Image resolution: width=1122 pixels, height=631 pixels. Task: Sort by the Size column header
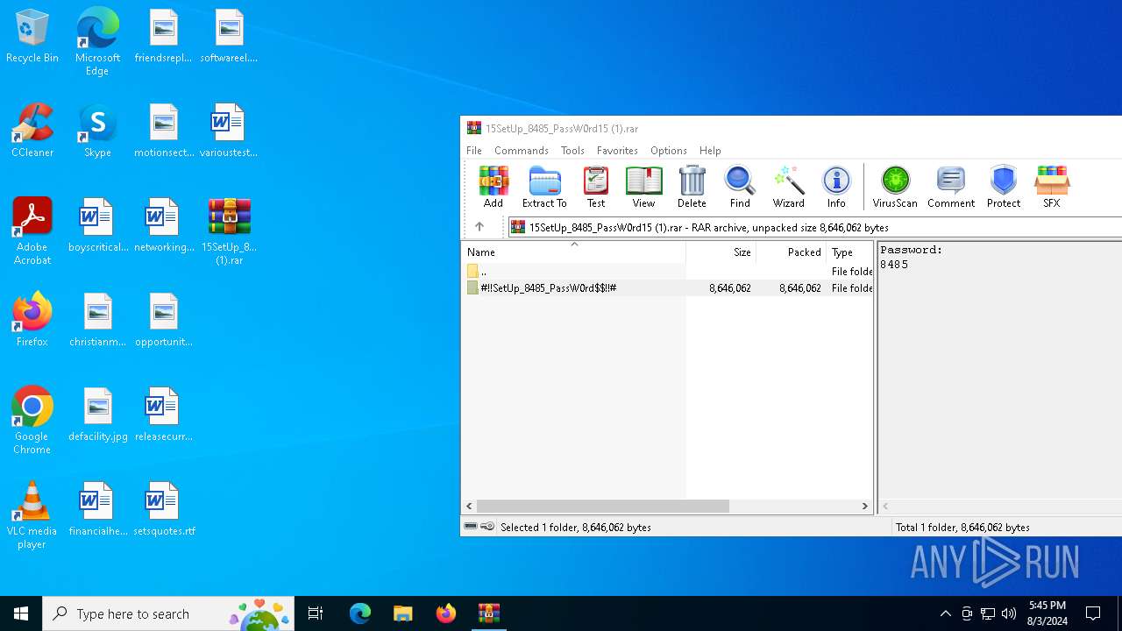[x=721, y=252]
